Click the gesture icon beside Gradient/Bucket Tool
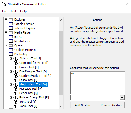131x113 pixels. coord(16,76)
